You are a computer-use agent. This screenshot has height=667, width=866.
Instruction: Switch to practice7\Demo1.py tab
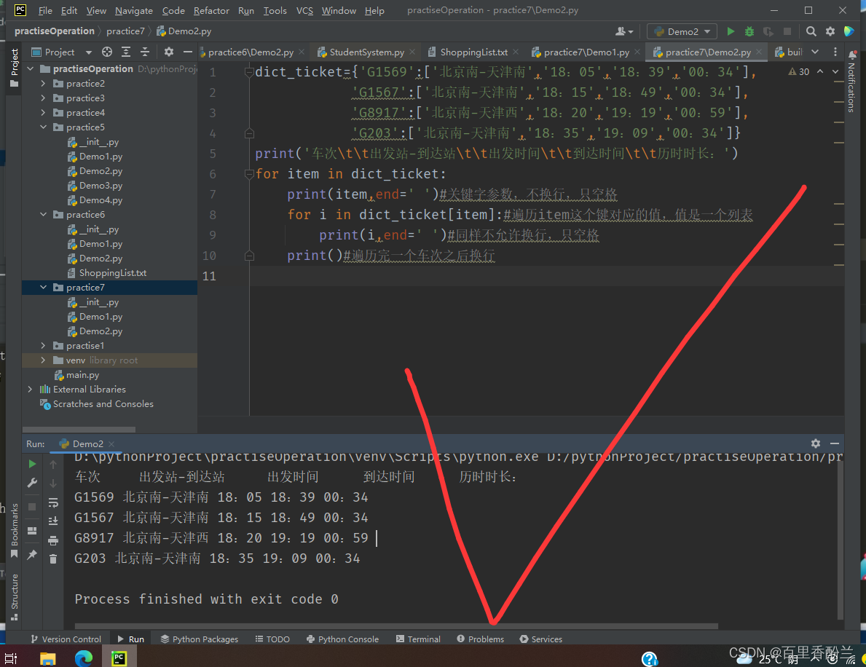tap(586, 52)
